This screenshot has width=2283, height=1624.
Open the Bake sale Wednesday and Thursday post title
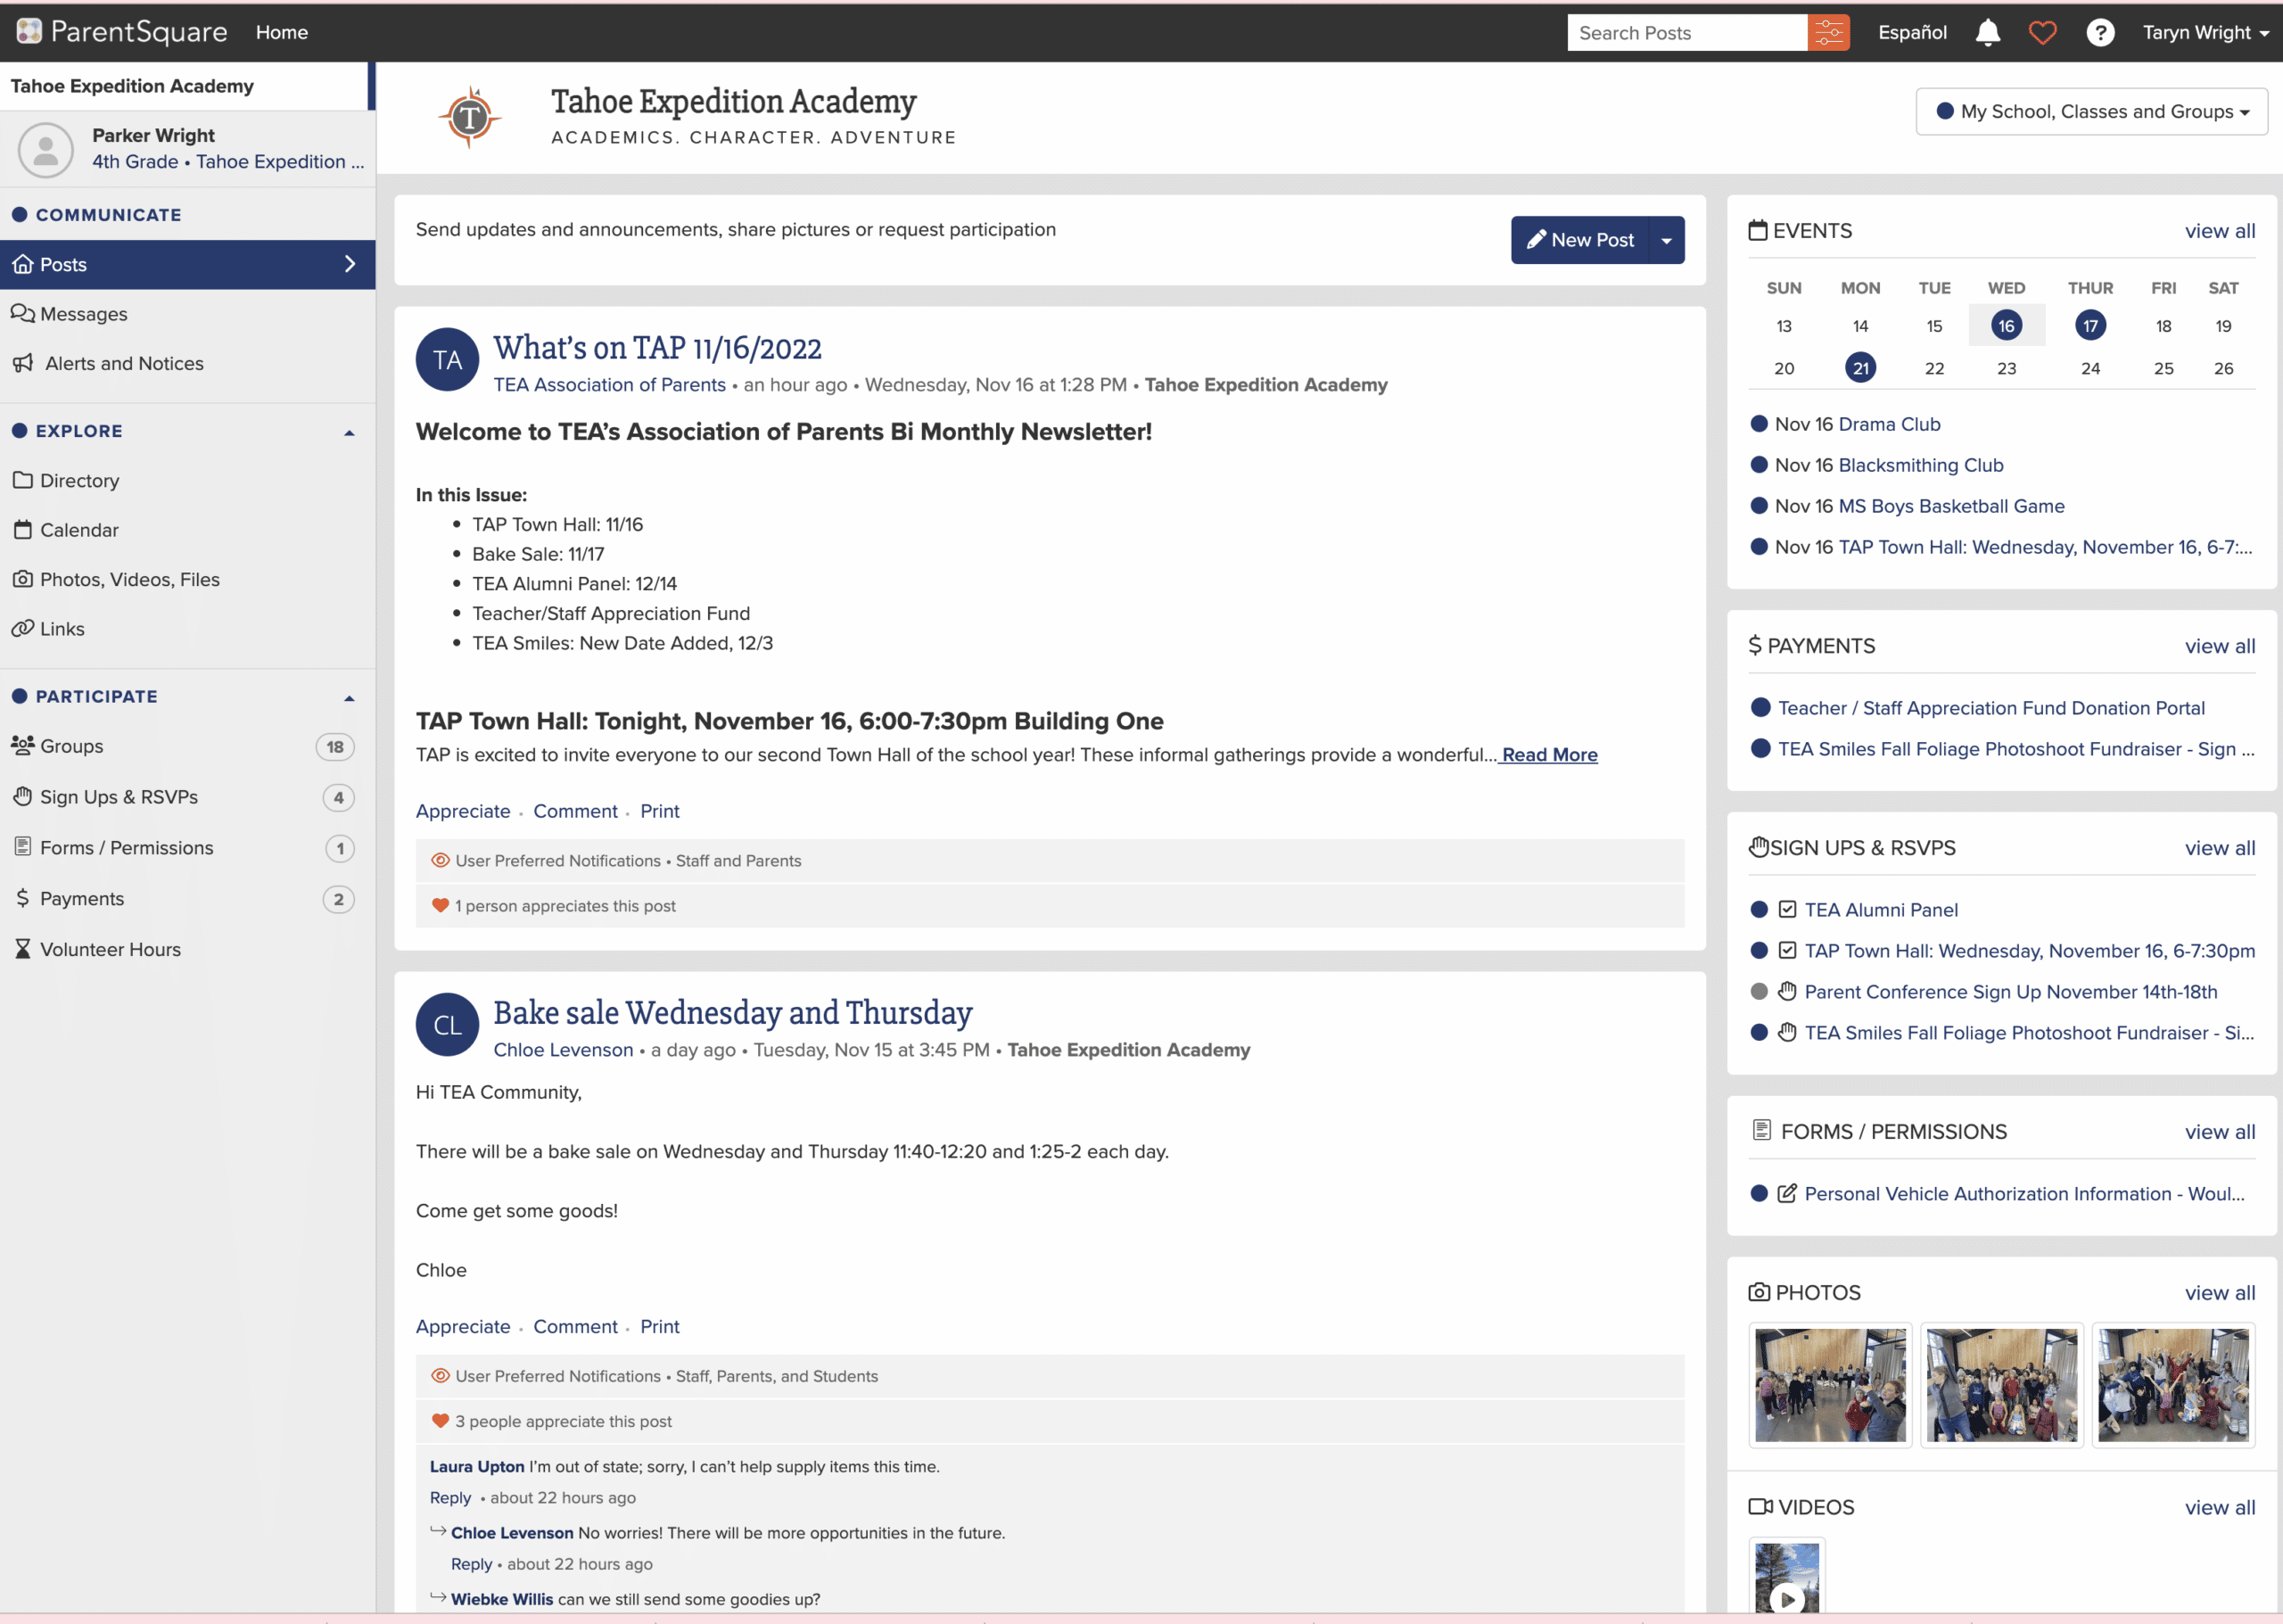pyautogui.click(x=732, y=1012)
